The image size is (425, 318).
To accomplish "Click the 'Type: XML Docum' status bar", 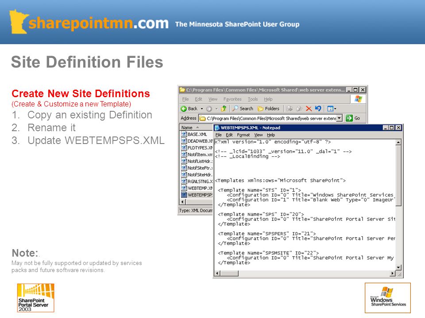I will [x=196, y=210].
